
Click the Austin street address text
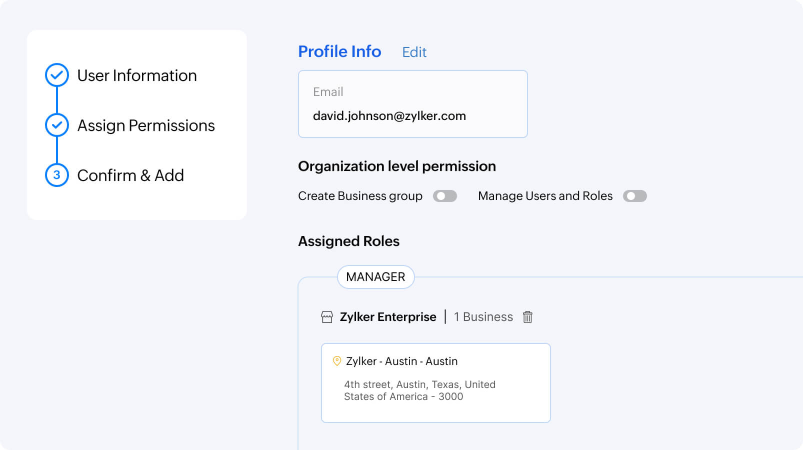(419, 390)
